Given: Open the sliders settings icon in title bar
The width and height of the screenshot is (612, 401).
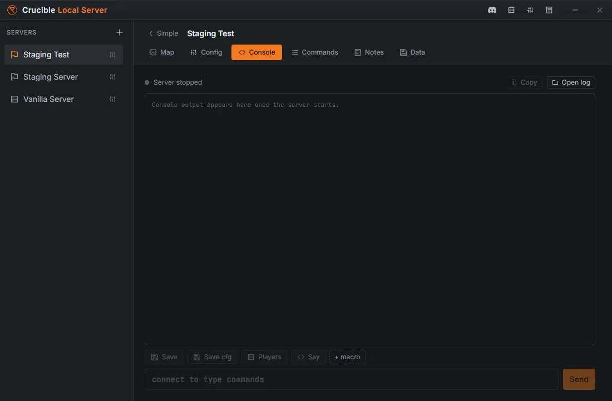Looking at the screenshot, I should 530,10.
